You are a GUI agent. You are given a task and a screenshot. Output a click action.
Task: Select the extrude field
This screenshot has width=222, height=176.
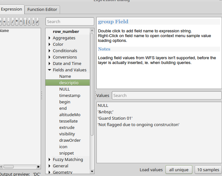click(68, 127)
